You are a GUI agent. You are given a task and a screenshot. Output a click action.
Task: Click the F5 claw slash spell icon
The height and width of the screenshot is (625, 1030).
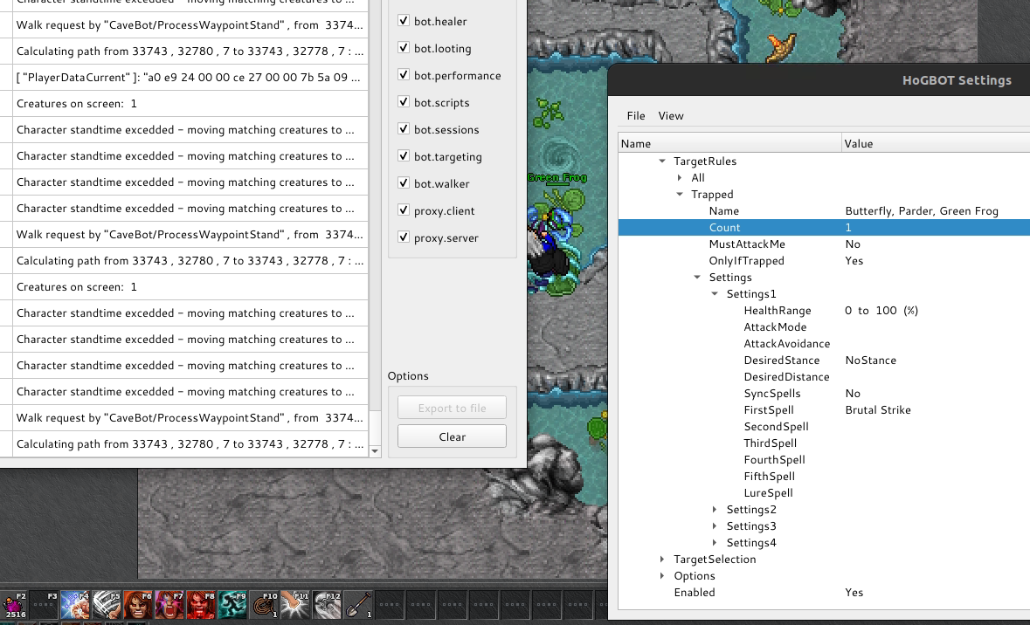[x=105, y=604]
